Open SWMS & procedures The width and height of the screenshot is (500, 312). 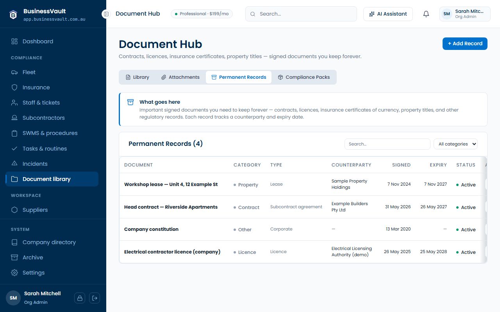(52, 133)
